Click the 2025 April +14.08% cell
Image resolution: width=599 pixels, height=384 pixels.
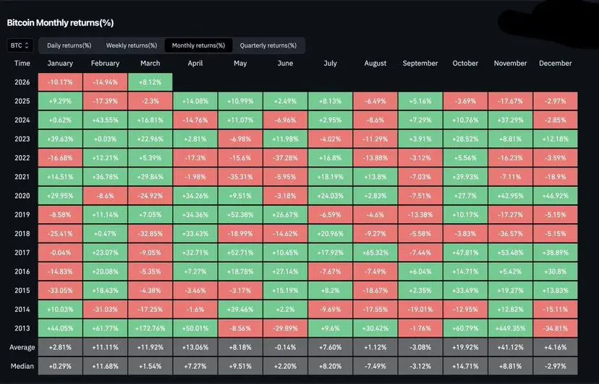(x=195, y=101)
